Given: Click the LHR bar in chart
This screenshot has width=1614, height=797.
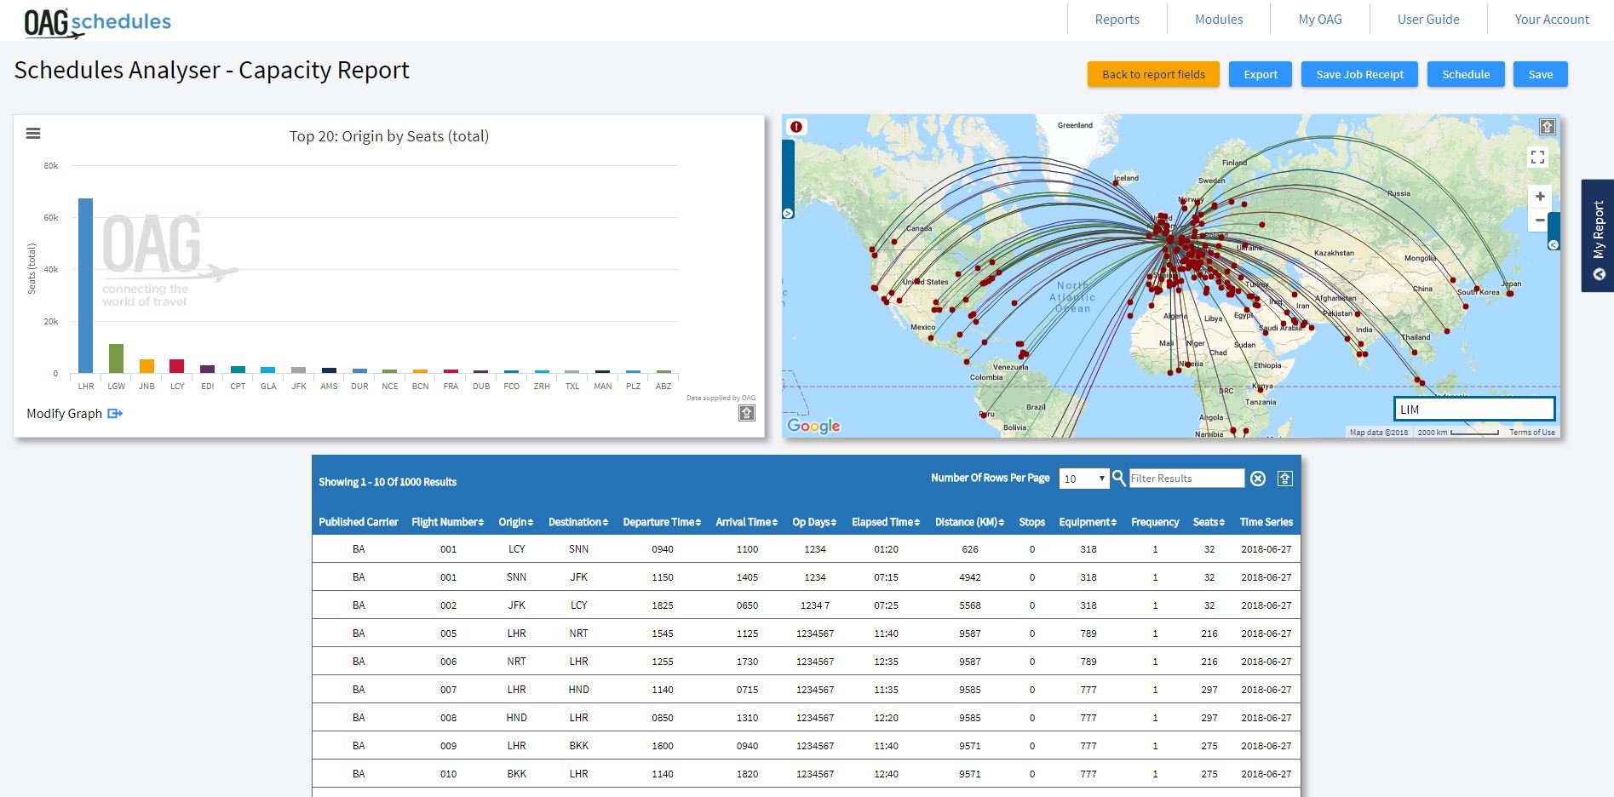Looking at the screenshot, I should click(x=86, y=286).
